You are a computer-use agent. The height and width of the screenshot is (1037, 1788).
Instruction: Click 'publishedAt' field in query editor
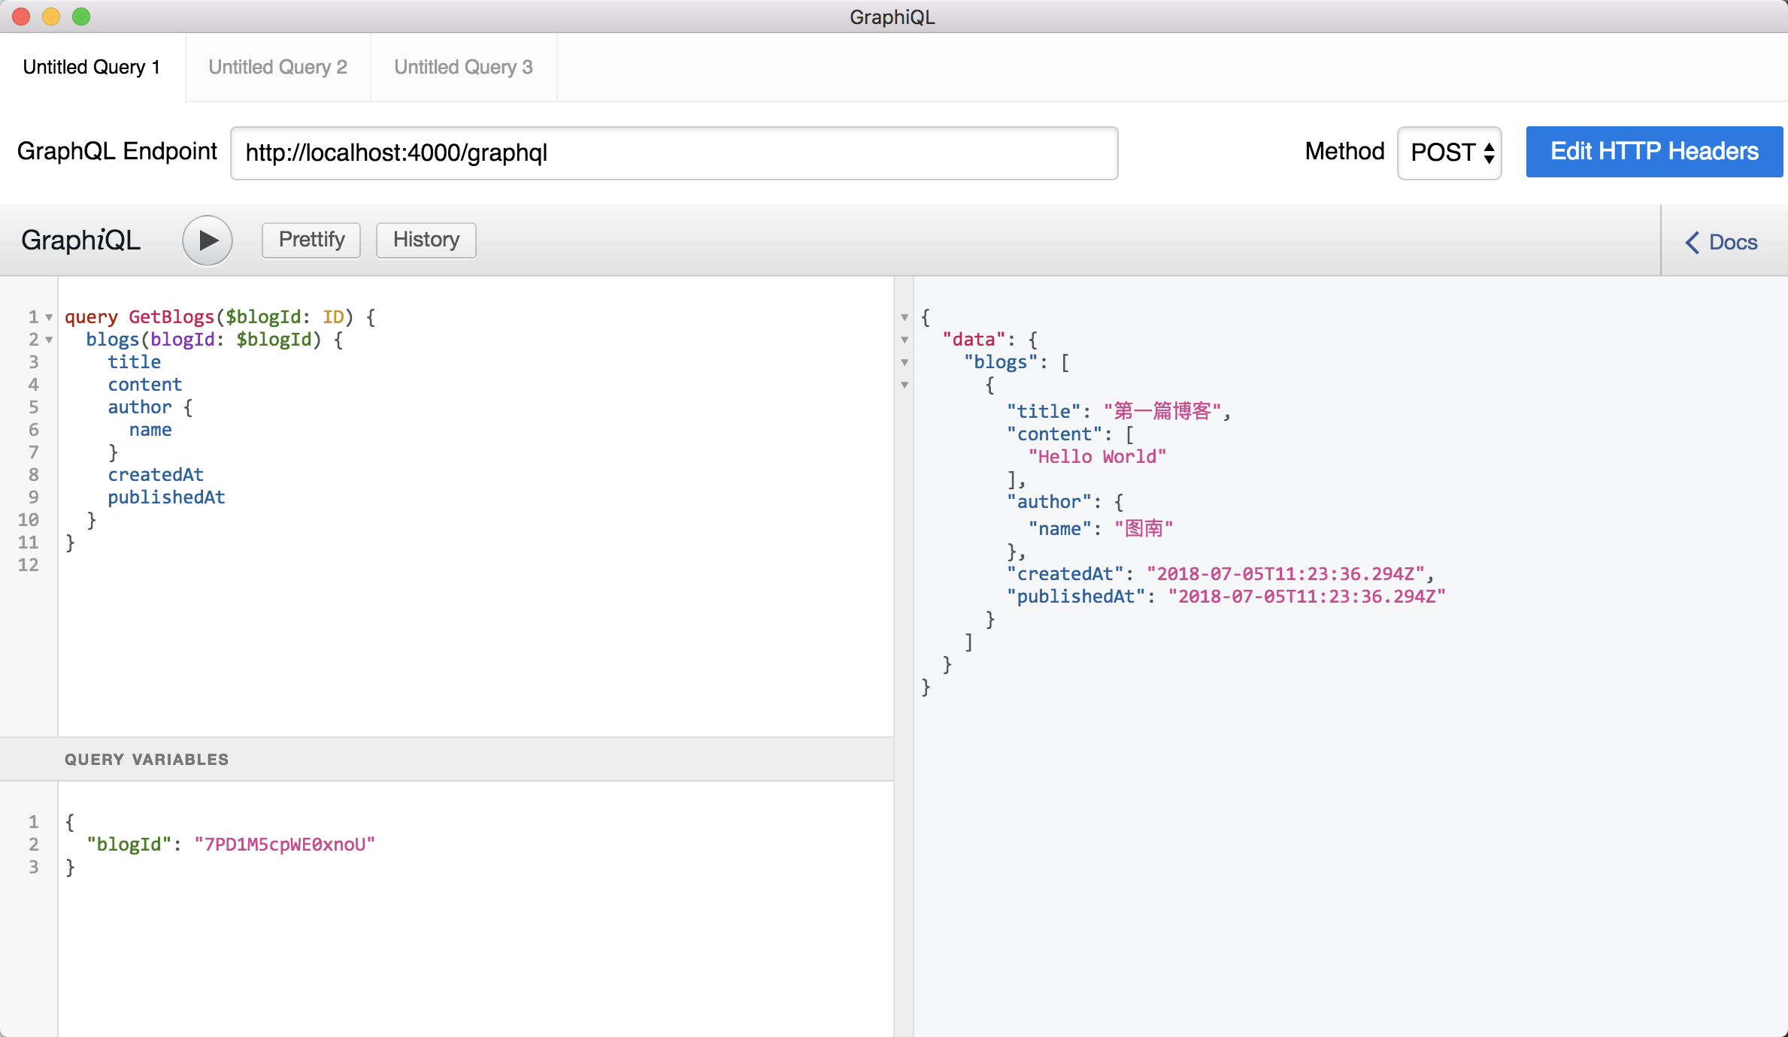click(166, 497)
